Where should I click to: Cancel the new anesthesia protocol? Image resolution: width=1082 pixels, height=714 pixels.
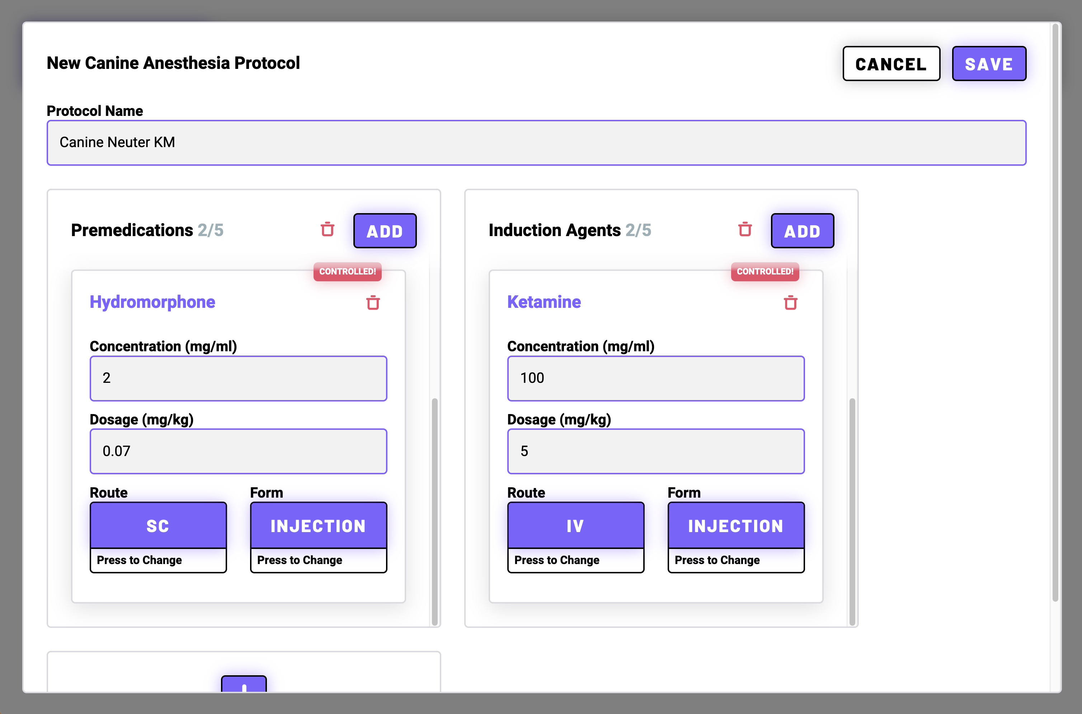891,64
